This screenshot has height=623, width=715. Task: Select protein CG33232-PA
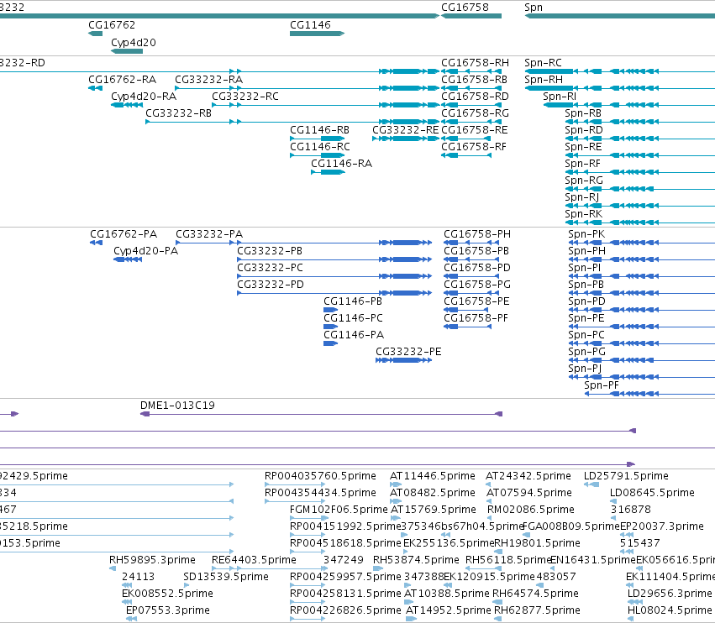click(x=209, y=234)
